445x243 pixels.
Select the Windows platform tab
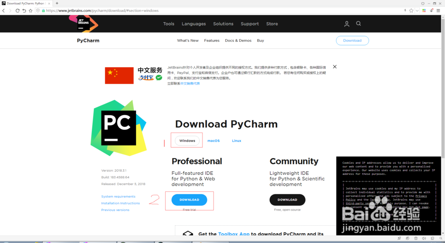[x=187, y=141]
